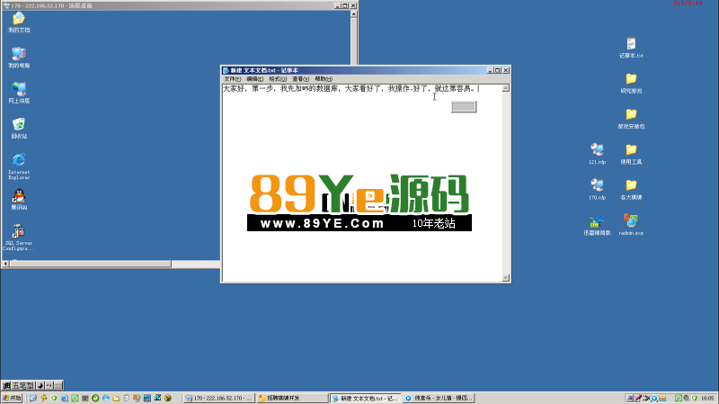719x404 pixels.
Task: Open the 格式 menu in Notepad
Action: click(278, 79)
